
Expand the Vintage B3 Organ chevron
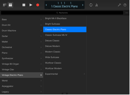[x=41, y=64]
